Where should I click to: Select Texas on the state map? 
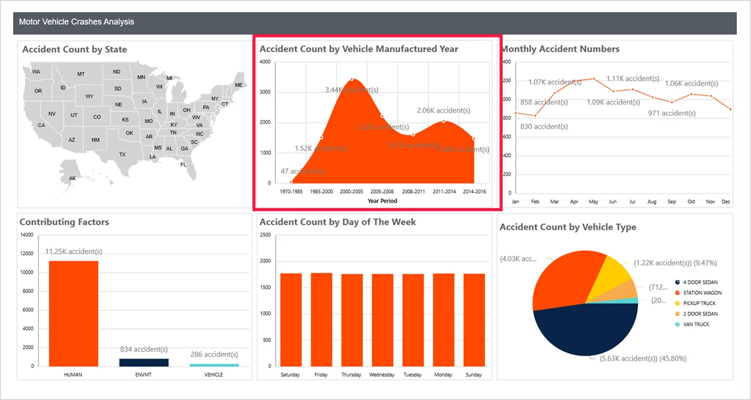(x=122, y=154)
